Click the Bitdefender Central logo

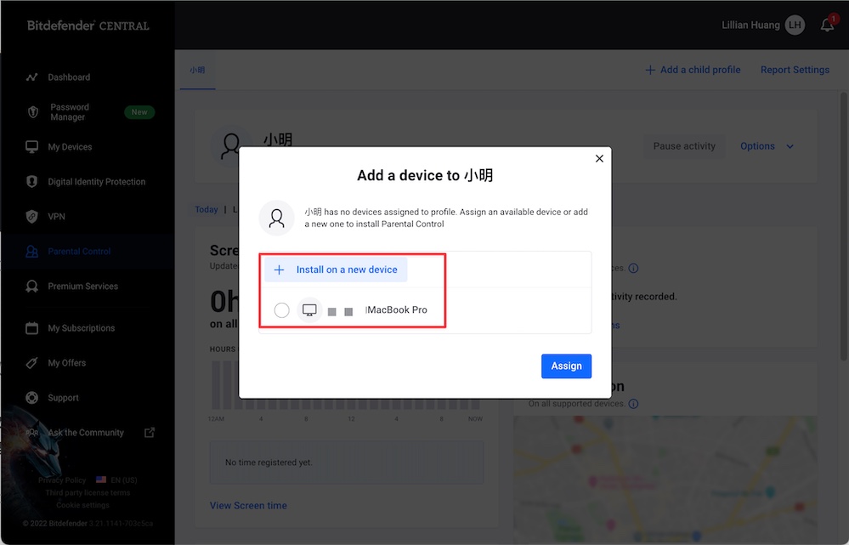pyautogui.click(x=88, y=26)
